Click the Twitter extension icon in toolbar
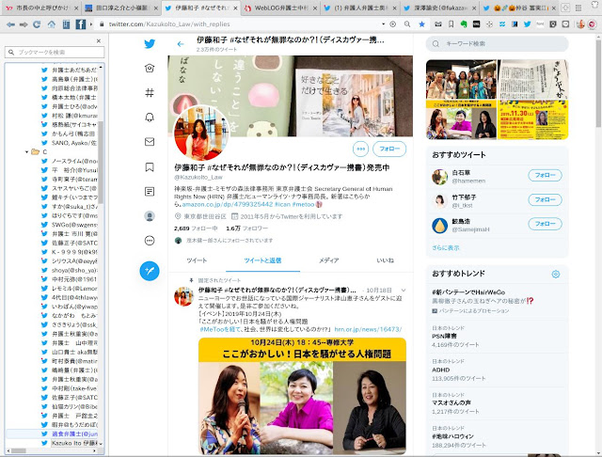Screen dimensions: 602x457 coord(528,24)
